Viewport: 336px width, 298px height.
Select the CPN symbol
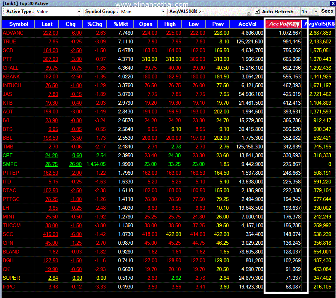pos(8,243)
